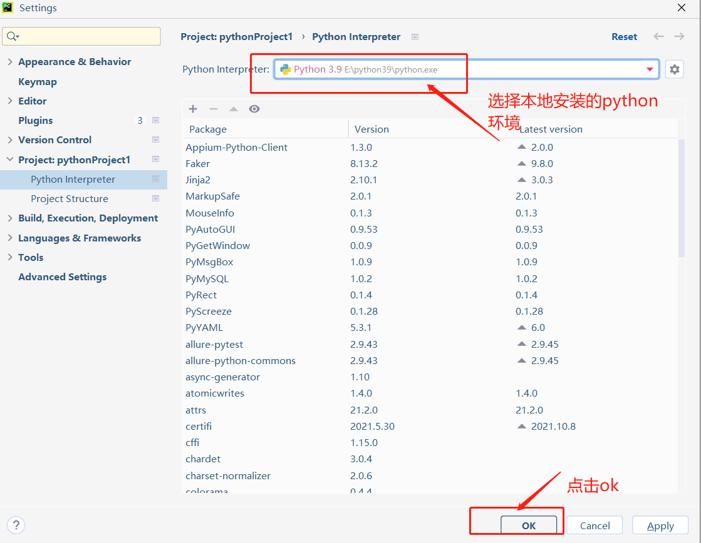Open the interpreter gear settings icon

click(x=674, y=69)
